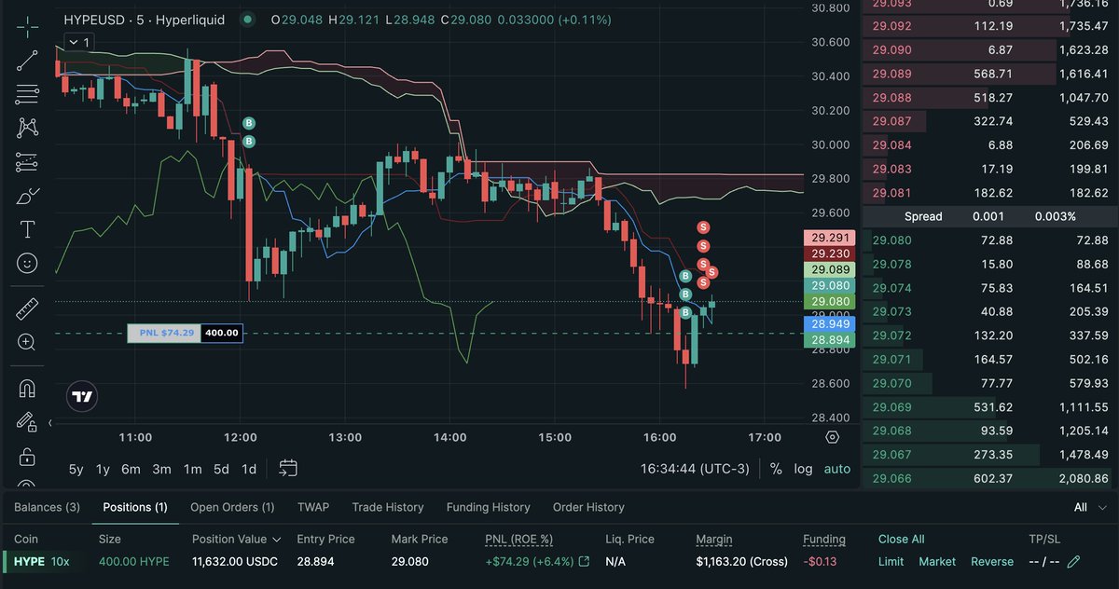Viewport: 1119px width, 589px height.
Task: Set chart range to 1d
Action: (249, 469)
